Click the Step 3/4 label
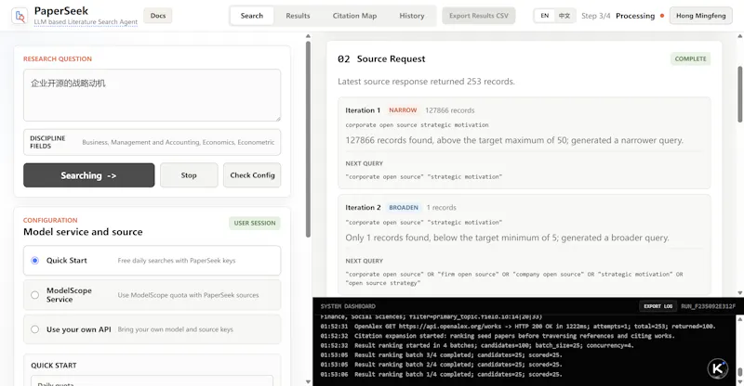The height and width of the screenshot is (386, 744). tap(596, 16)
